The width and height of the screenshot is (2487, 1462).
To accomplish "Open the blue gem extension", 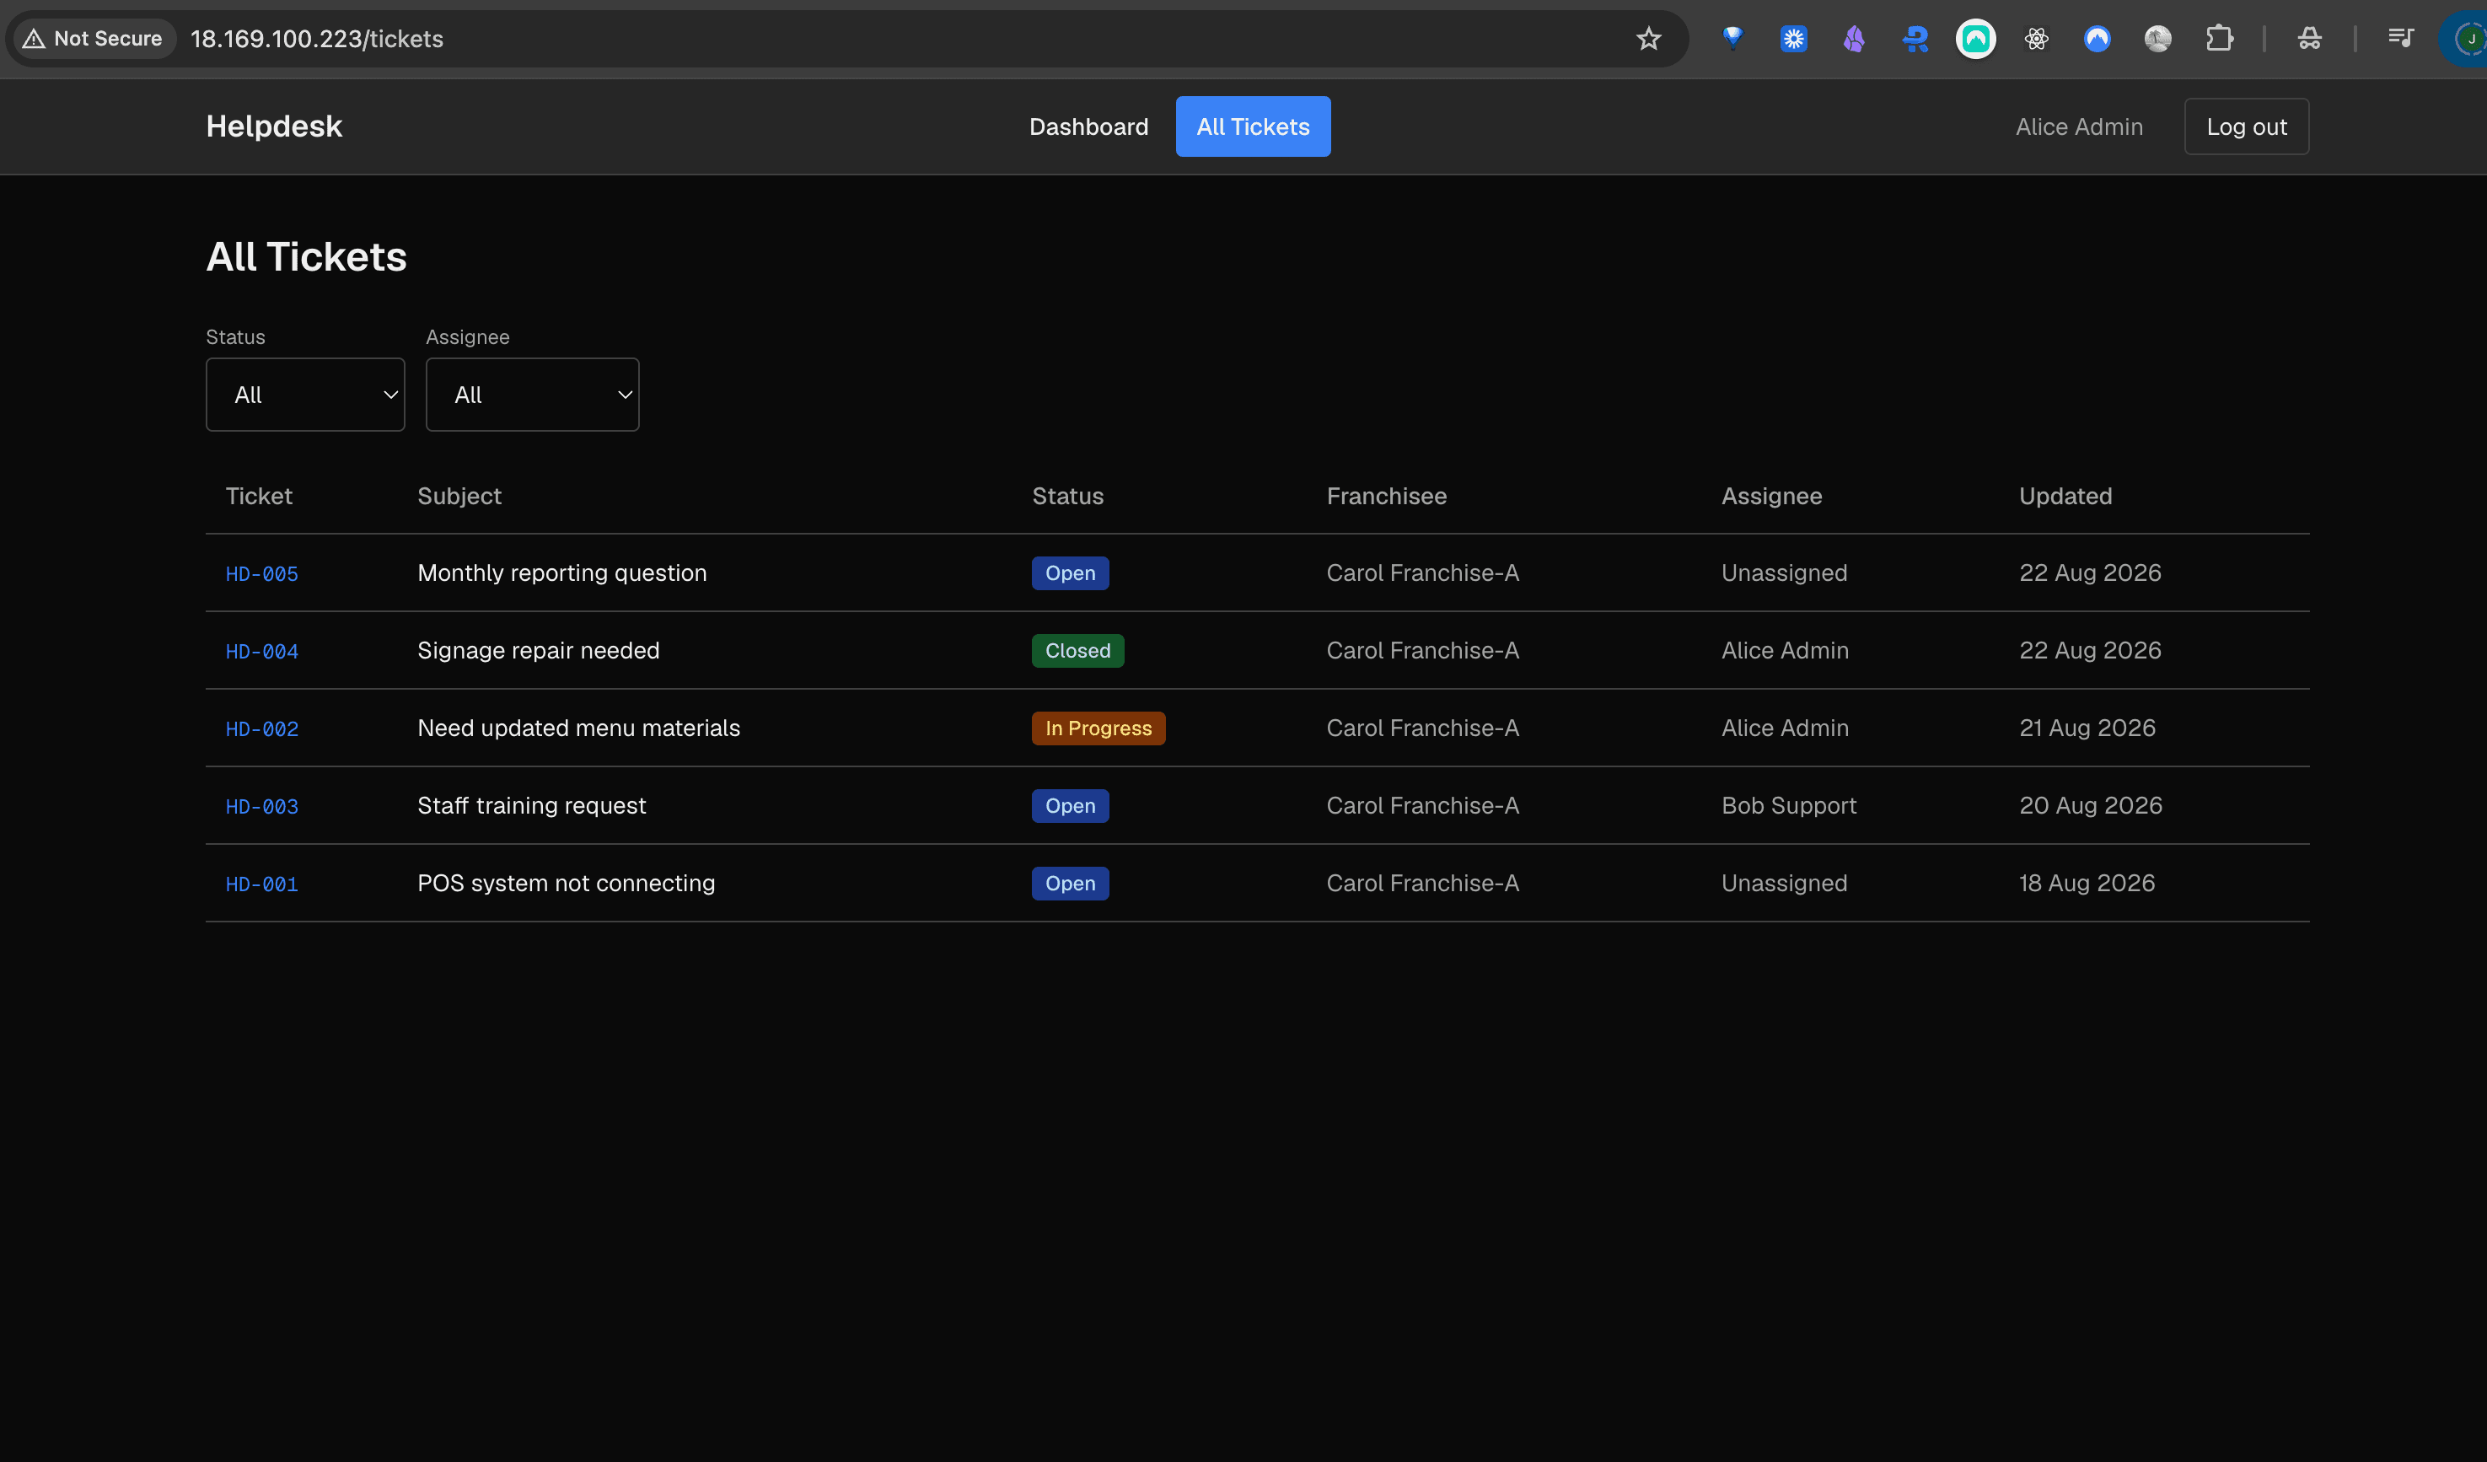I will point(1732,39).
